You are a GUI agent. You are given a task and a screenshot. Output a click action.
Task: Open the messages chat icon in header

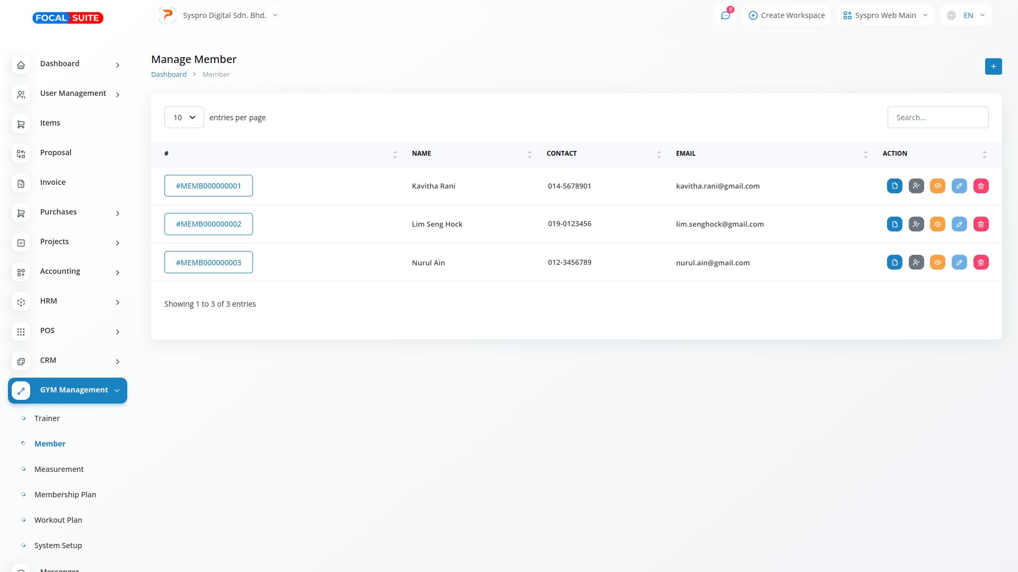point(725,15)
